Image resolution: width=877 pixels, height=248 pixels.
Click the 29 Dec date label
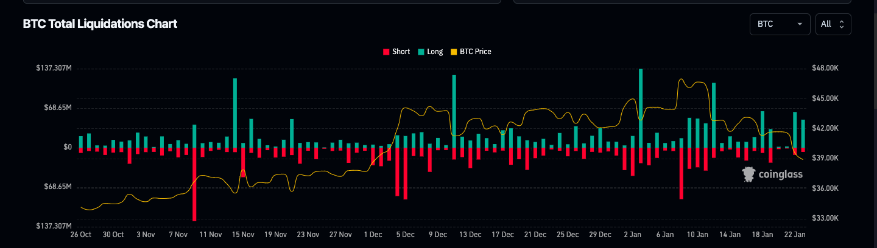(x=601, y=234)
